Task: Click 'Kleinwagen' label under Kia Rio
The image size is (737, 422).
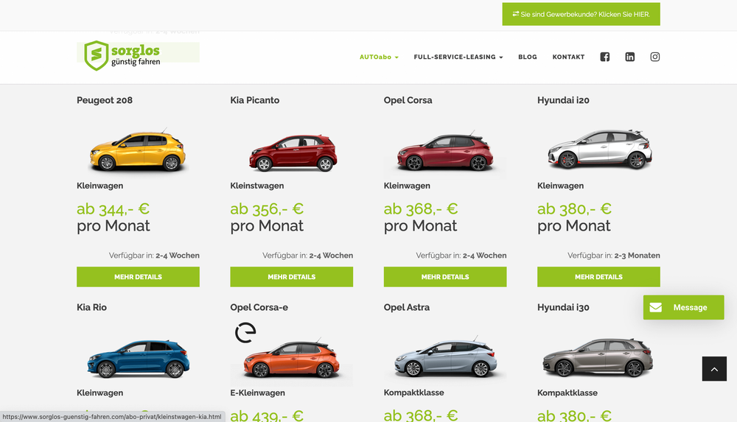Action: click(99, 393)
